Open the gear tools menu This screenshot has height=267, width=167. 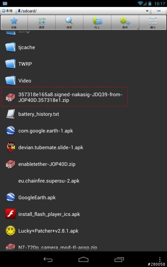pyautogui.click(x=125, y=23)
